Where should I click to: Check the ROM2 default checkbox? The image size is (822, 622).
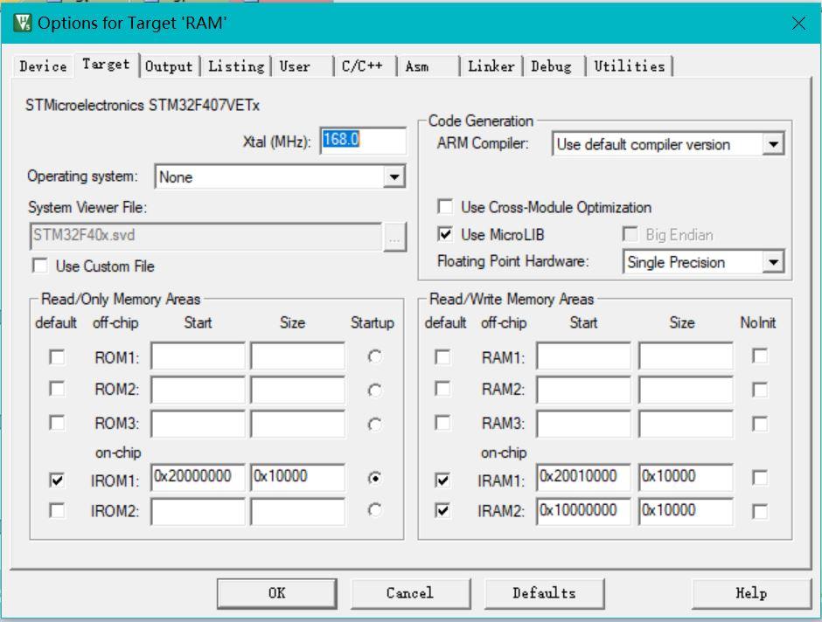coord(57,389)
